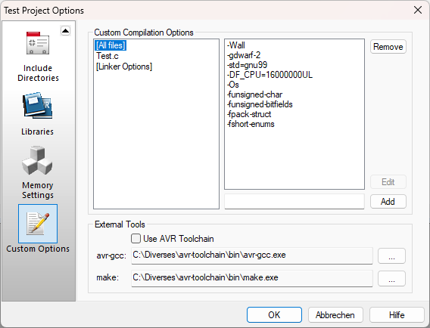Screen dimensions: 430x328
Task: Click the avr-gcc path field
Action: [252, 255]
